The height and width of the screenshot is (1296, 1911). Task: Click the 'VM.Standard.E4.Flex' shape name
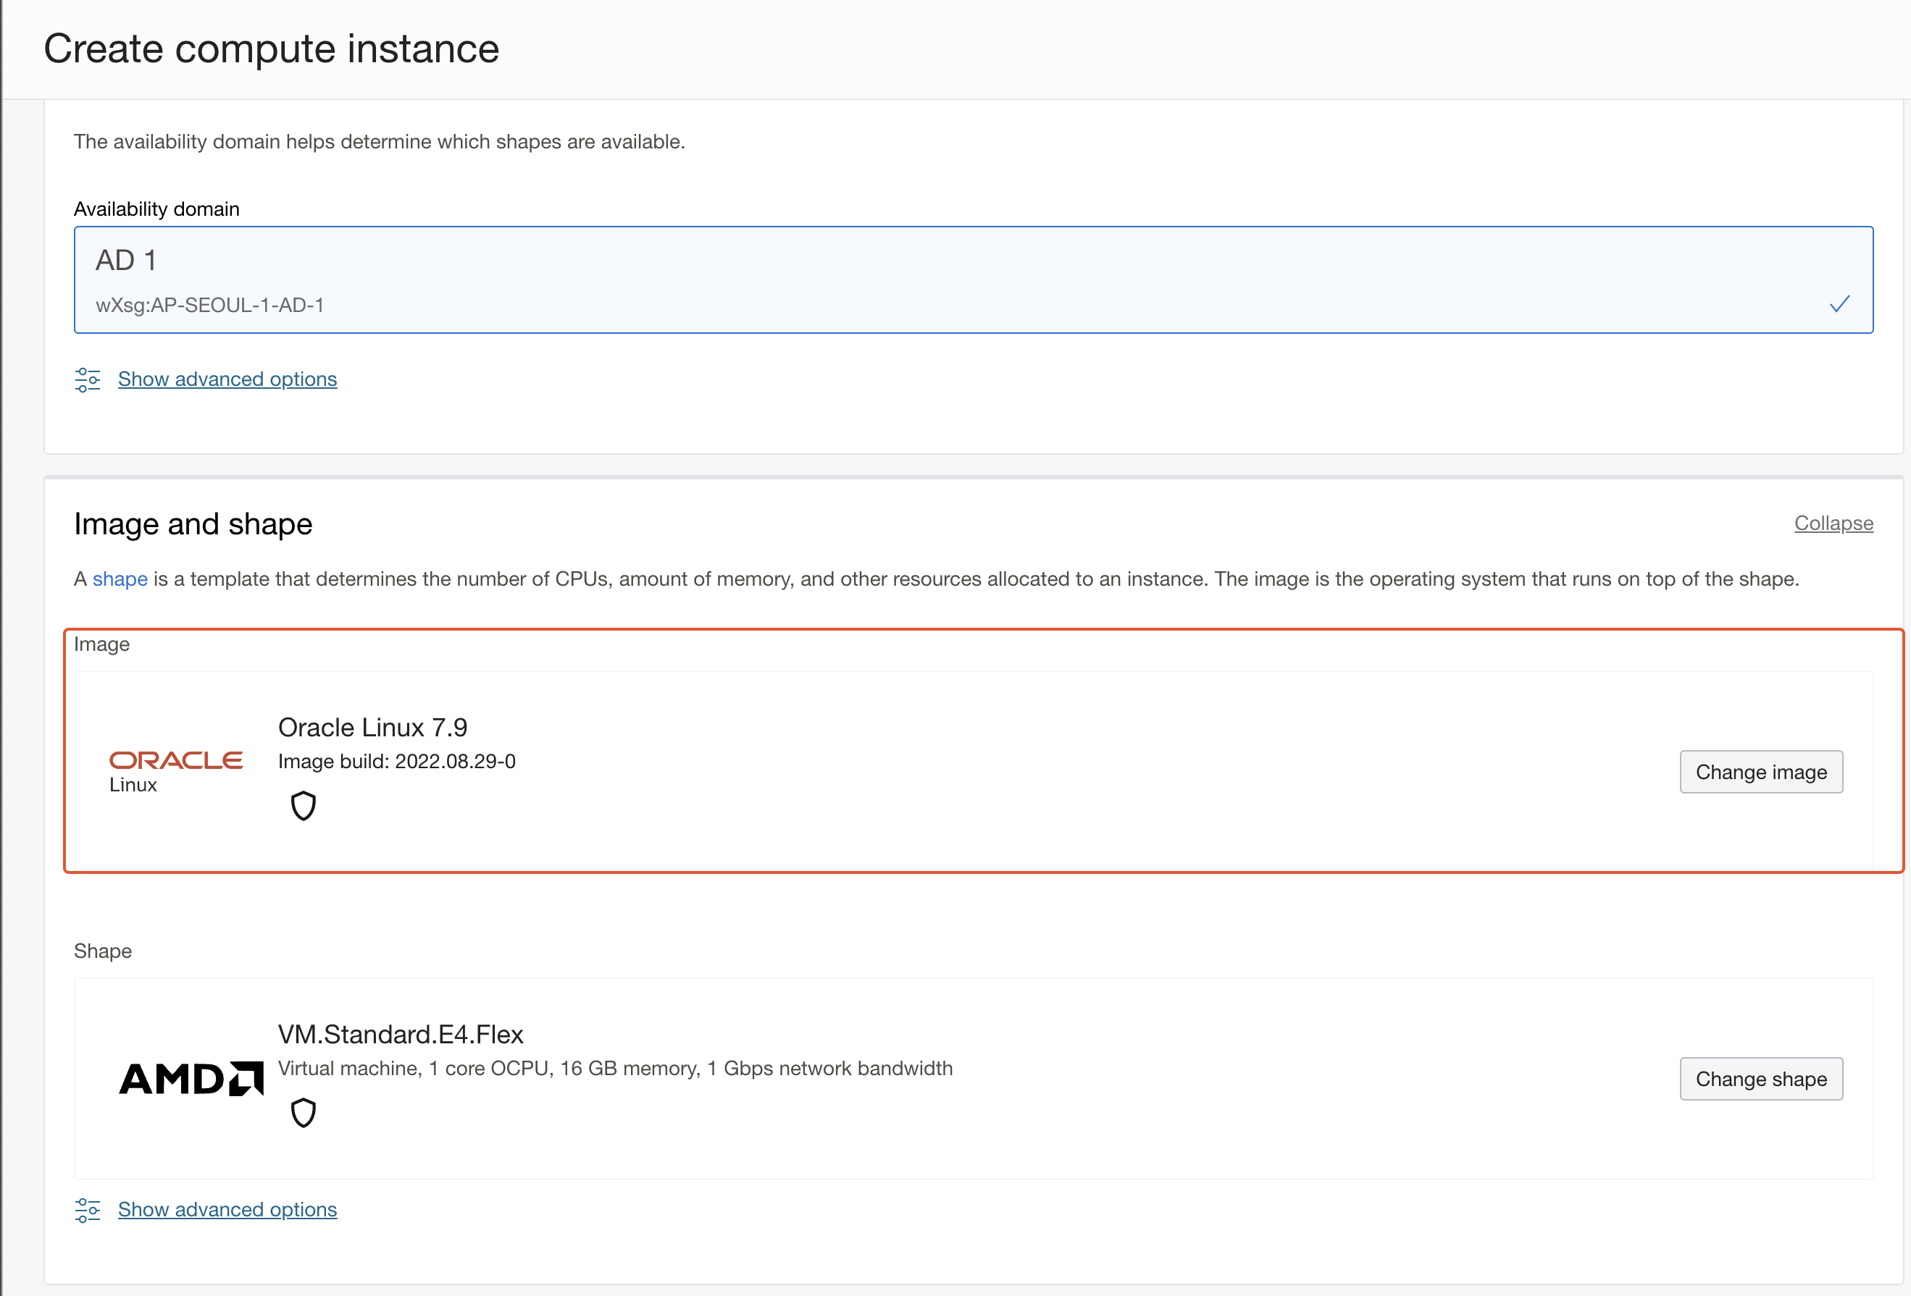click(401, 1034)
